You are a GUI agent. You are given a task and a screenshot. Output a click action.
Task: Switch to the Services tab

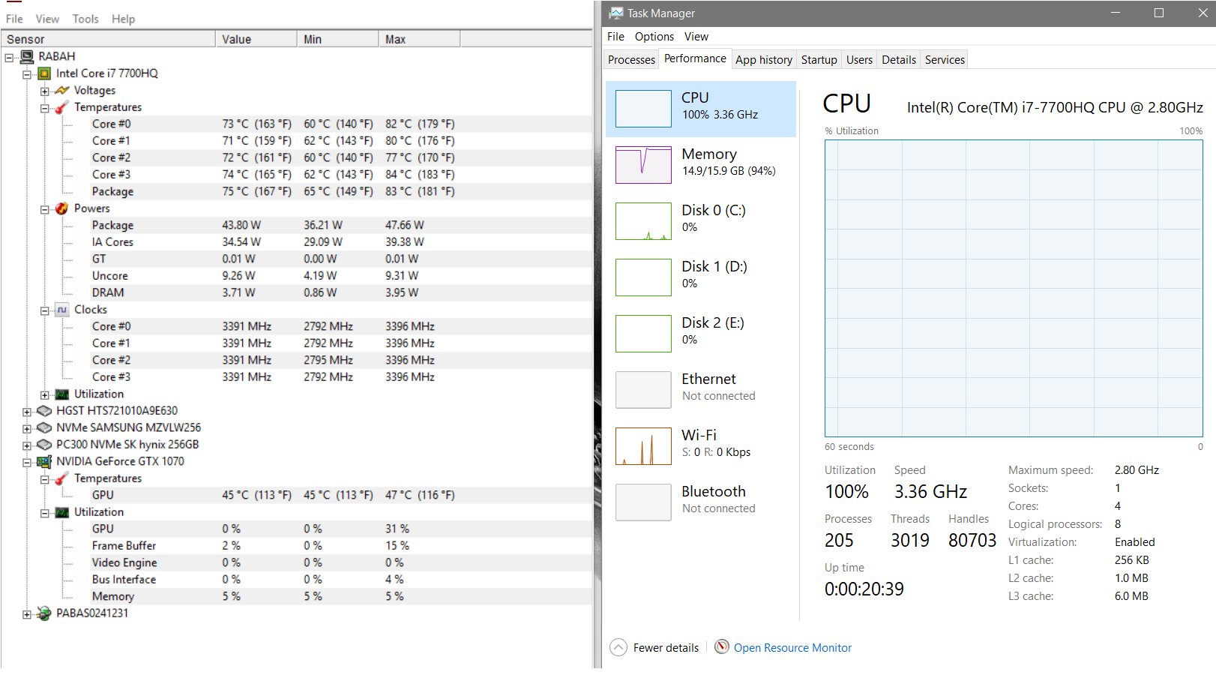pos(945,60)
